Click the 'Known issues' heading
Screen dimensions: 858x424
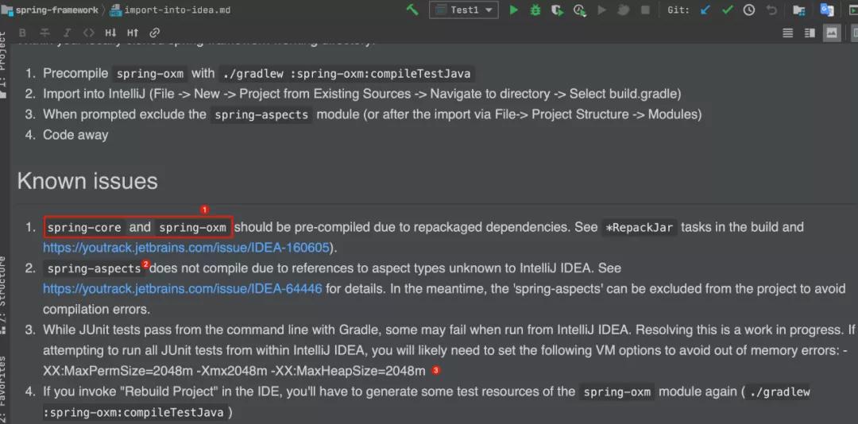coord(87,181)
